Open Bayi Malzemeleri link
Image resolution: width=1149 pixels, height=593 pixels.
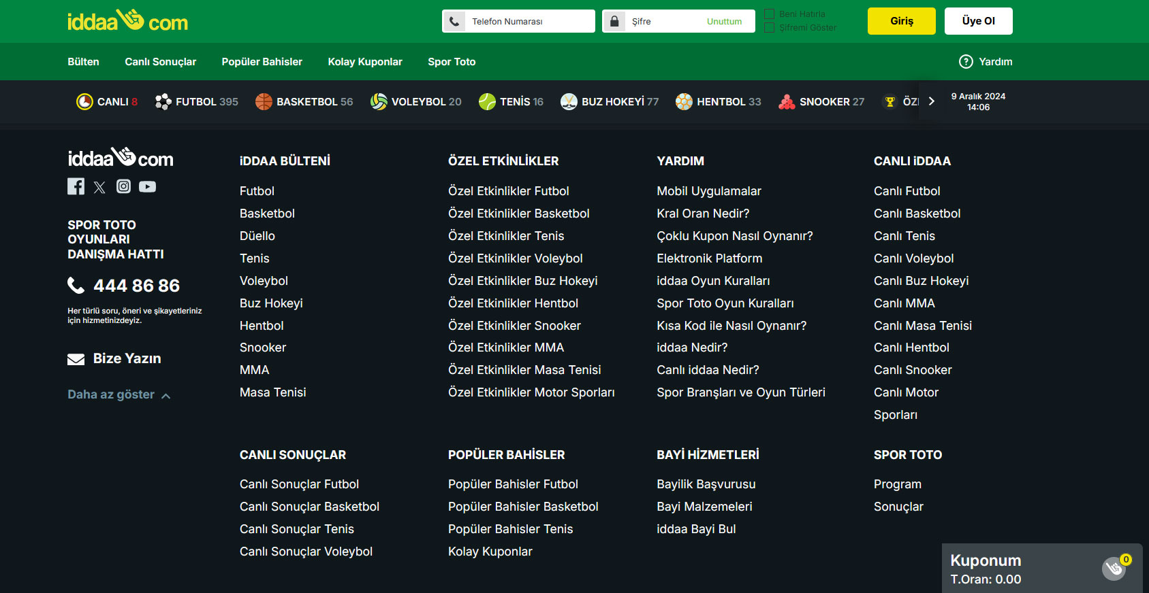pyautogui.click(x=704, y=507)
